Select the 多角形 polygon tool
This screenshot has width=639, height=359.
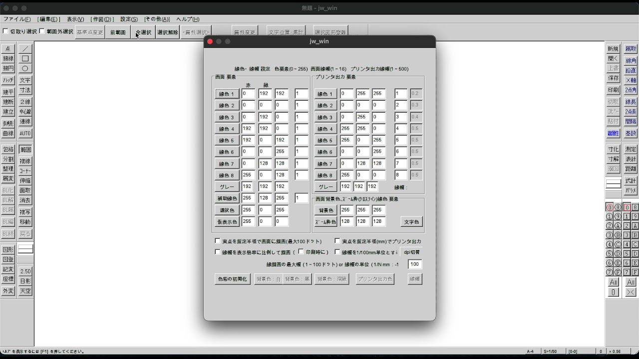coord(8,123)
